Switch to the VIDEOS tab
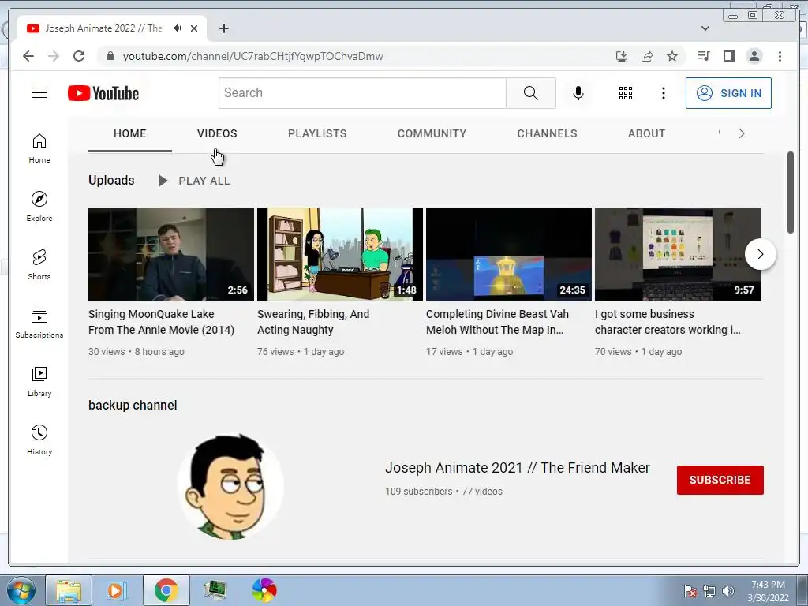The height and width of the screenshot is (606, 808). (x=217, y=133)
